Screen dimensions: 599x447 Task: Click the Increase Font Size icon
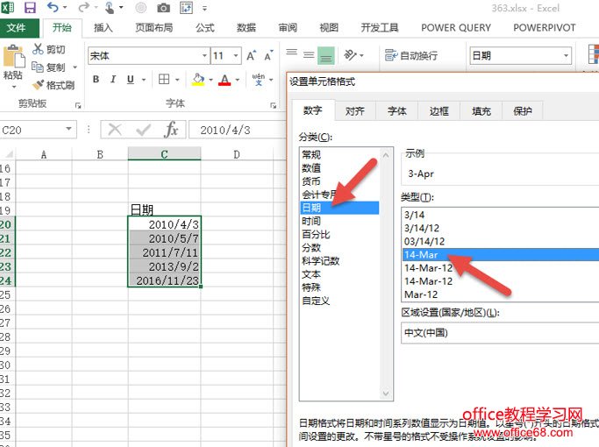[x=252, y=56]
